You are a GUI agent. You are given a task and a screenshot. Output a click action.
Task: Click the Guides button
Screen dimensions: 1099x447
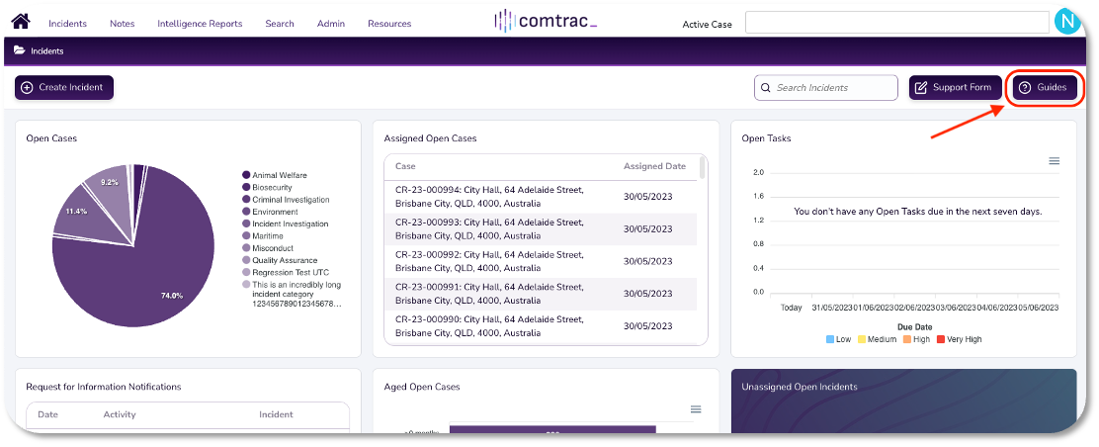(1044, 88)
